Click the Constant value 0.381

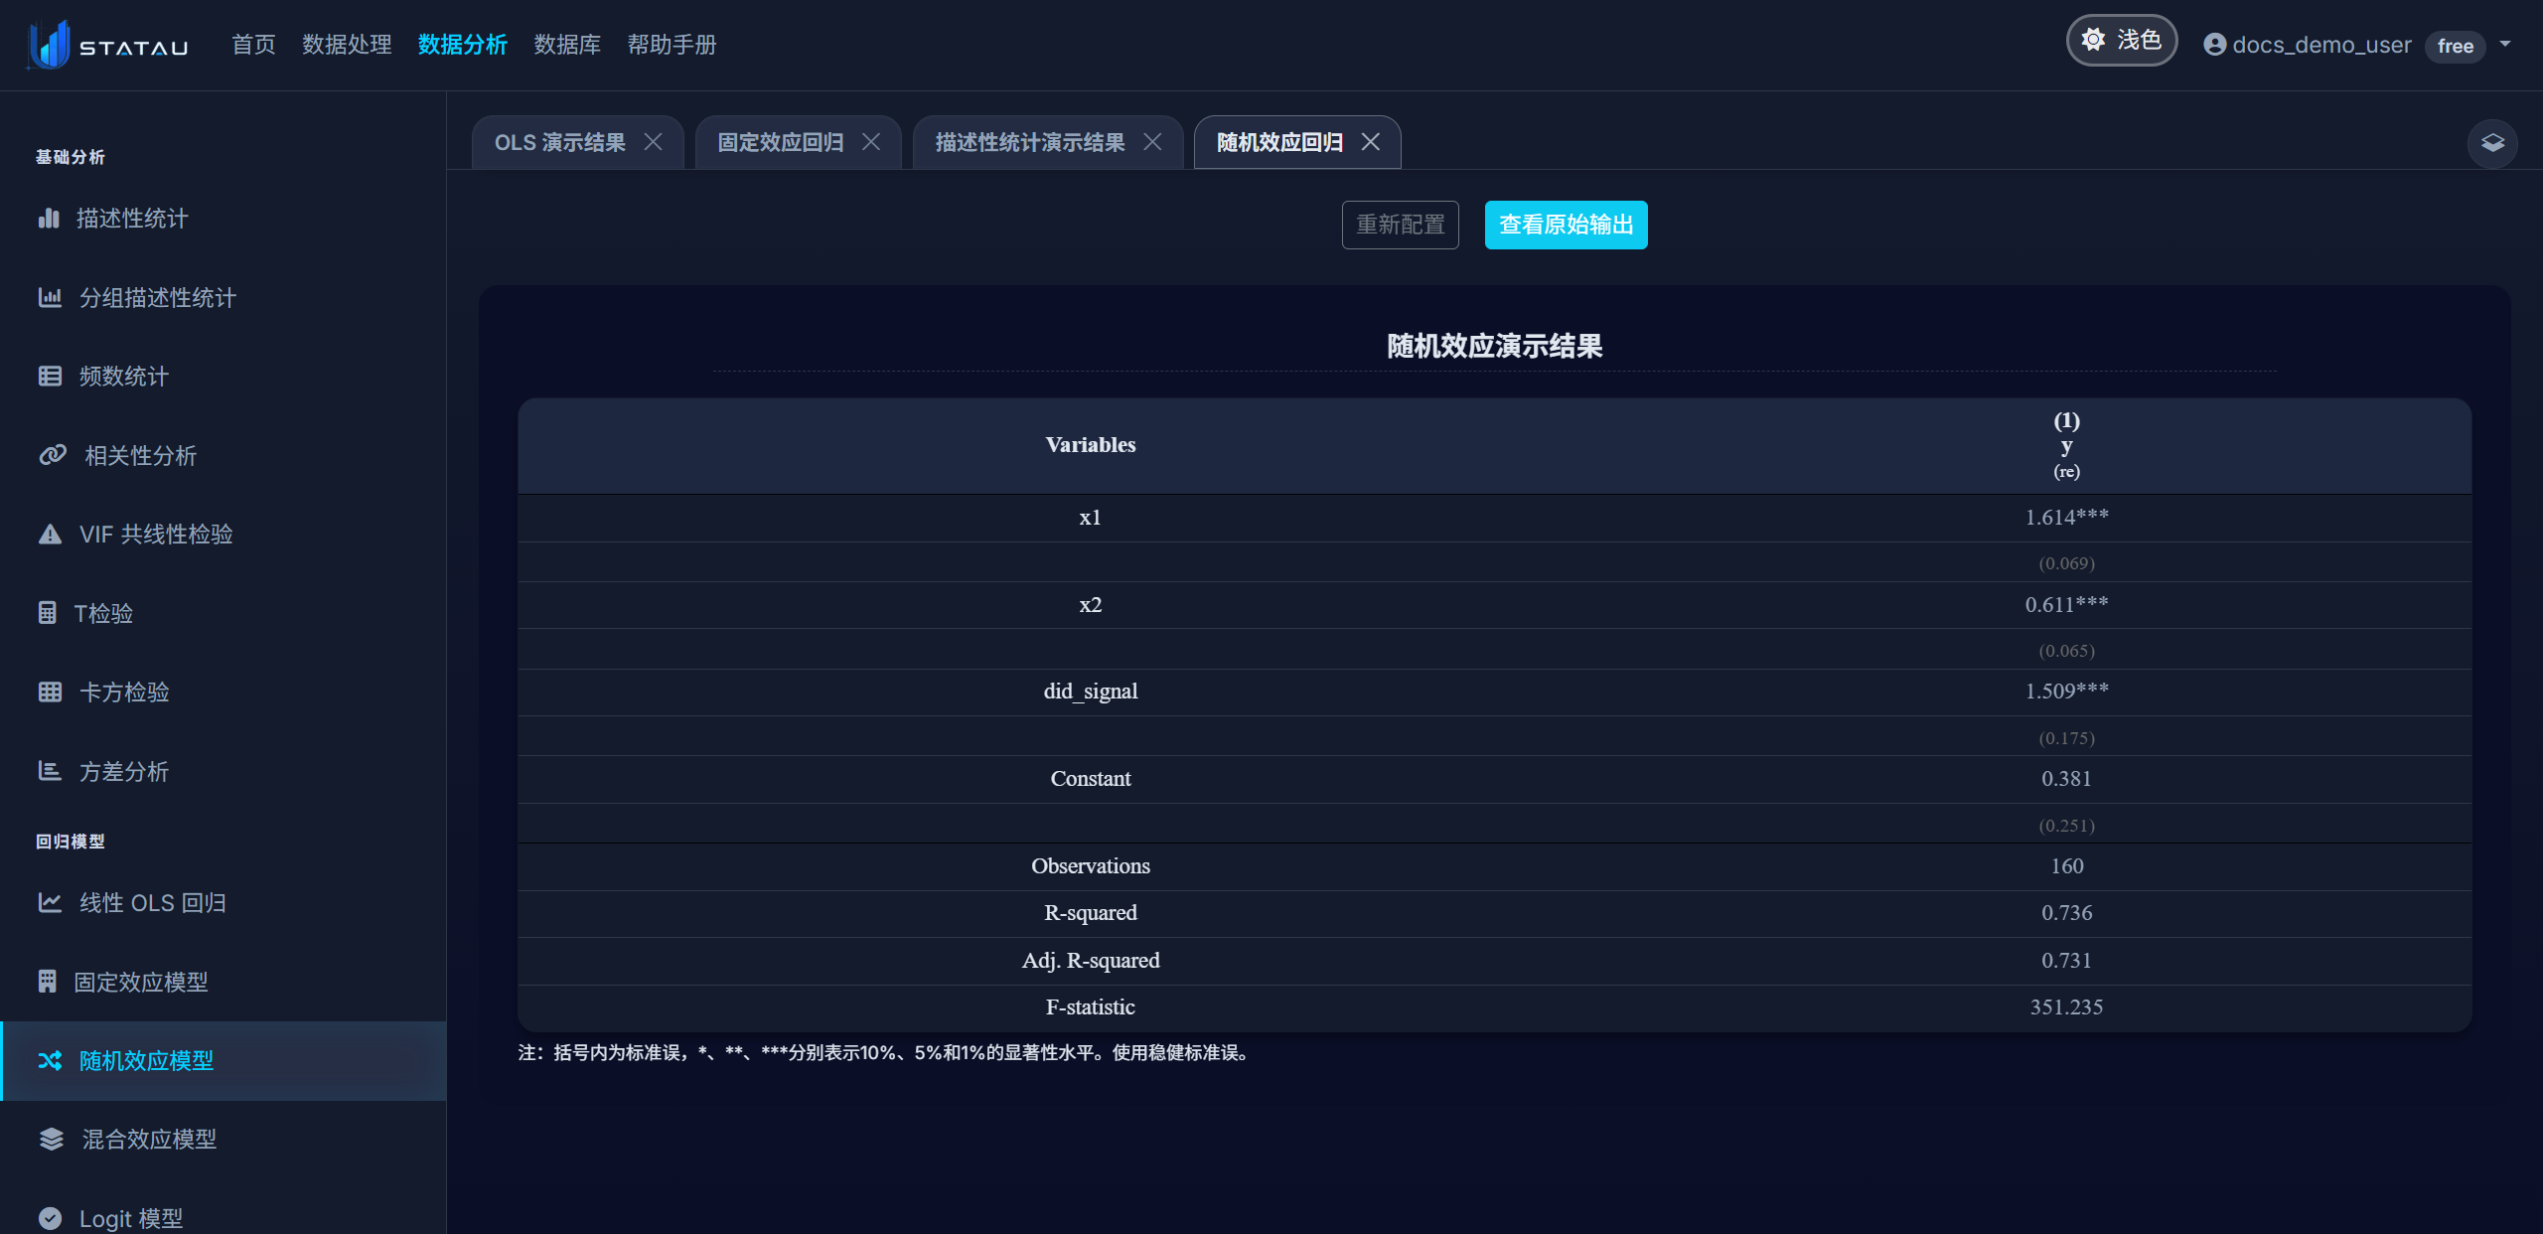[2066, 778]
